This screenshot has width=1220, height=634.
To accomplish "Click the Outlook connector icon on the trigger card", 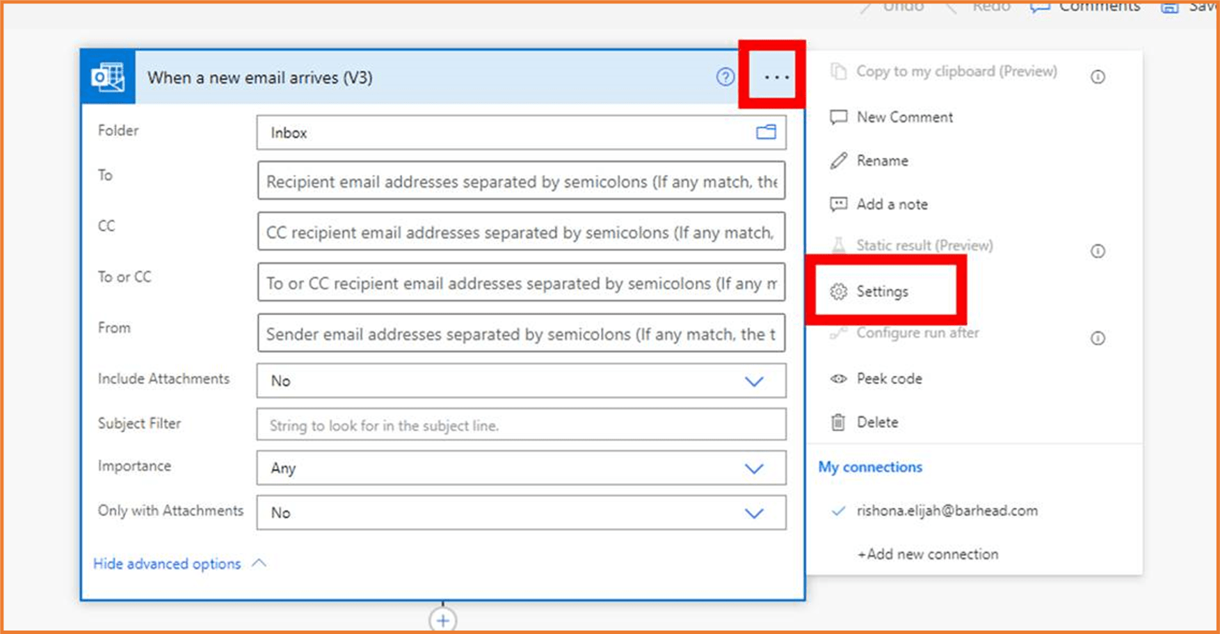I will click(107, 77).
